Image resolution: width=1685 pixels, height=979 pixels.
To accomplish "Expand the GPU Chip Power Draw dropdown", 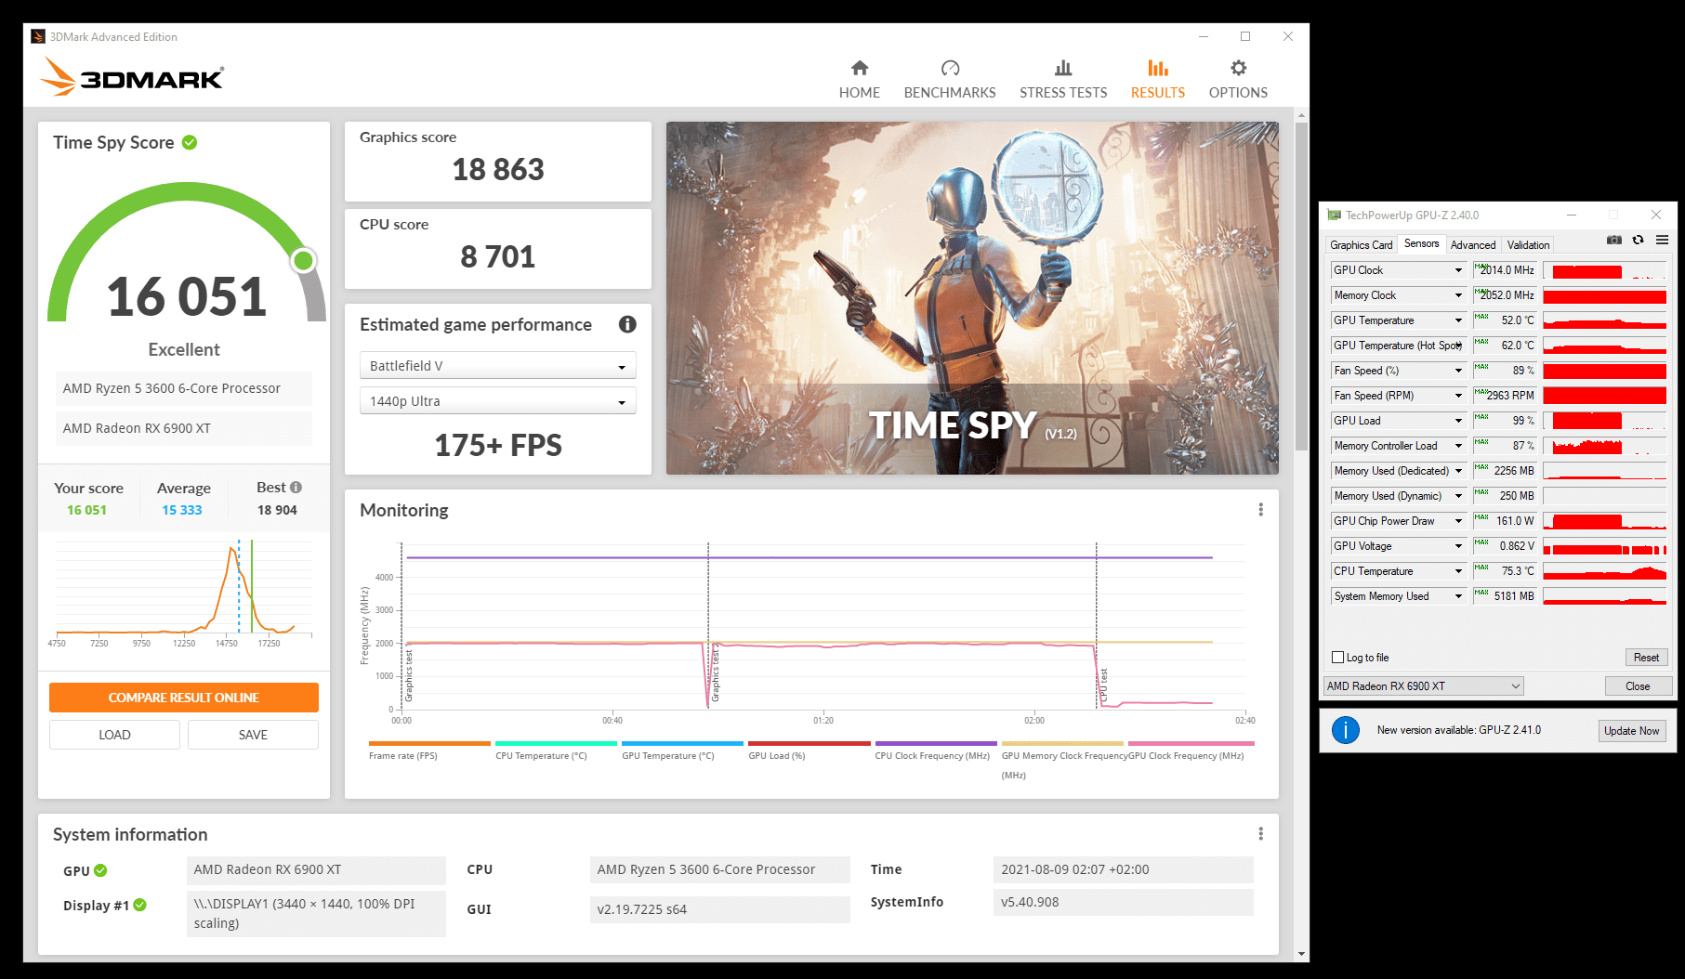I will (1458, 521).
